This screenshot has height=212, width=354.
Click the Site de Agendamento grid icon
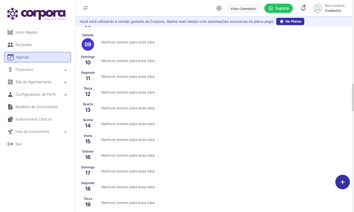pyautogui.click(x=10, y=82)
